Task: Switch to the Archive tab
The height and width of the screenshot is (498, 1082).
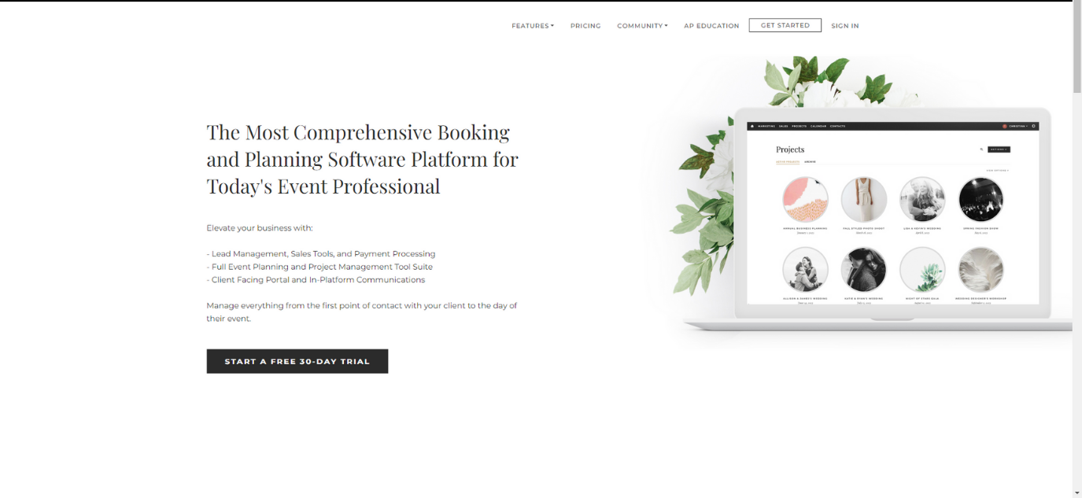Action: [x=810, y=161]
